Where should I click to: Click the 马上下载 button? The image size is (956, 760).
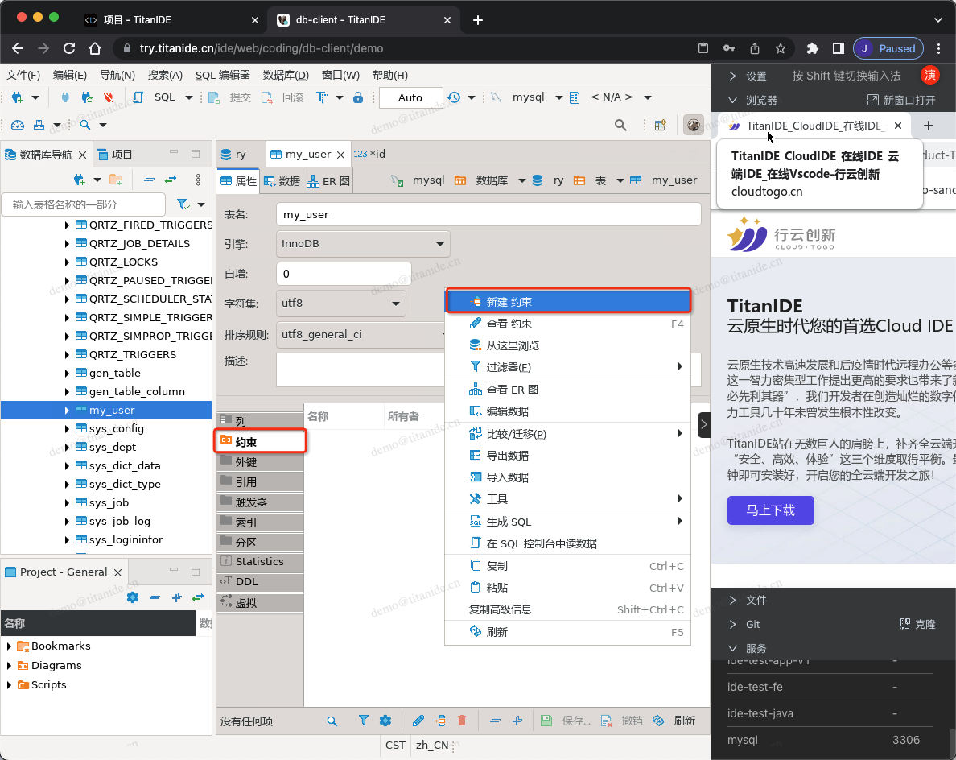(770, 510)
